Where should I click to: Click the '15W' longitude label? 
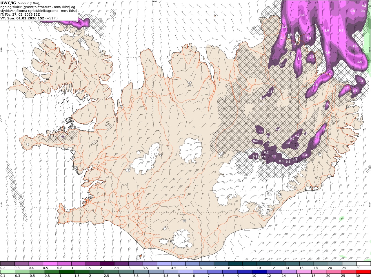[x=307, y=1]
